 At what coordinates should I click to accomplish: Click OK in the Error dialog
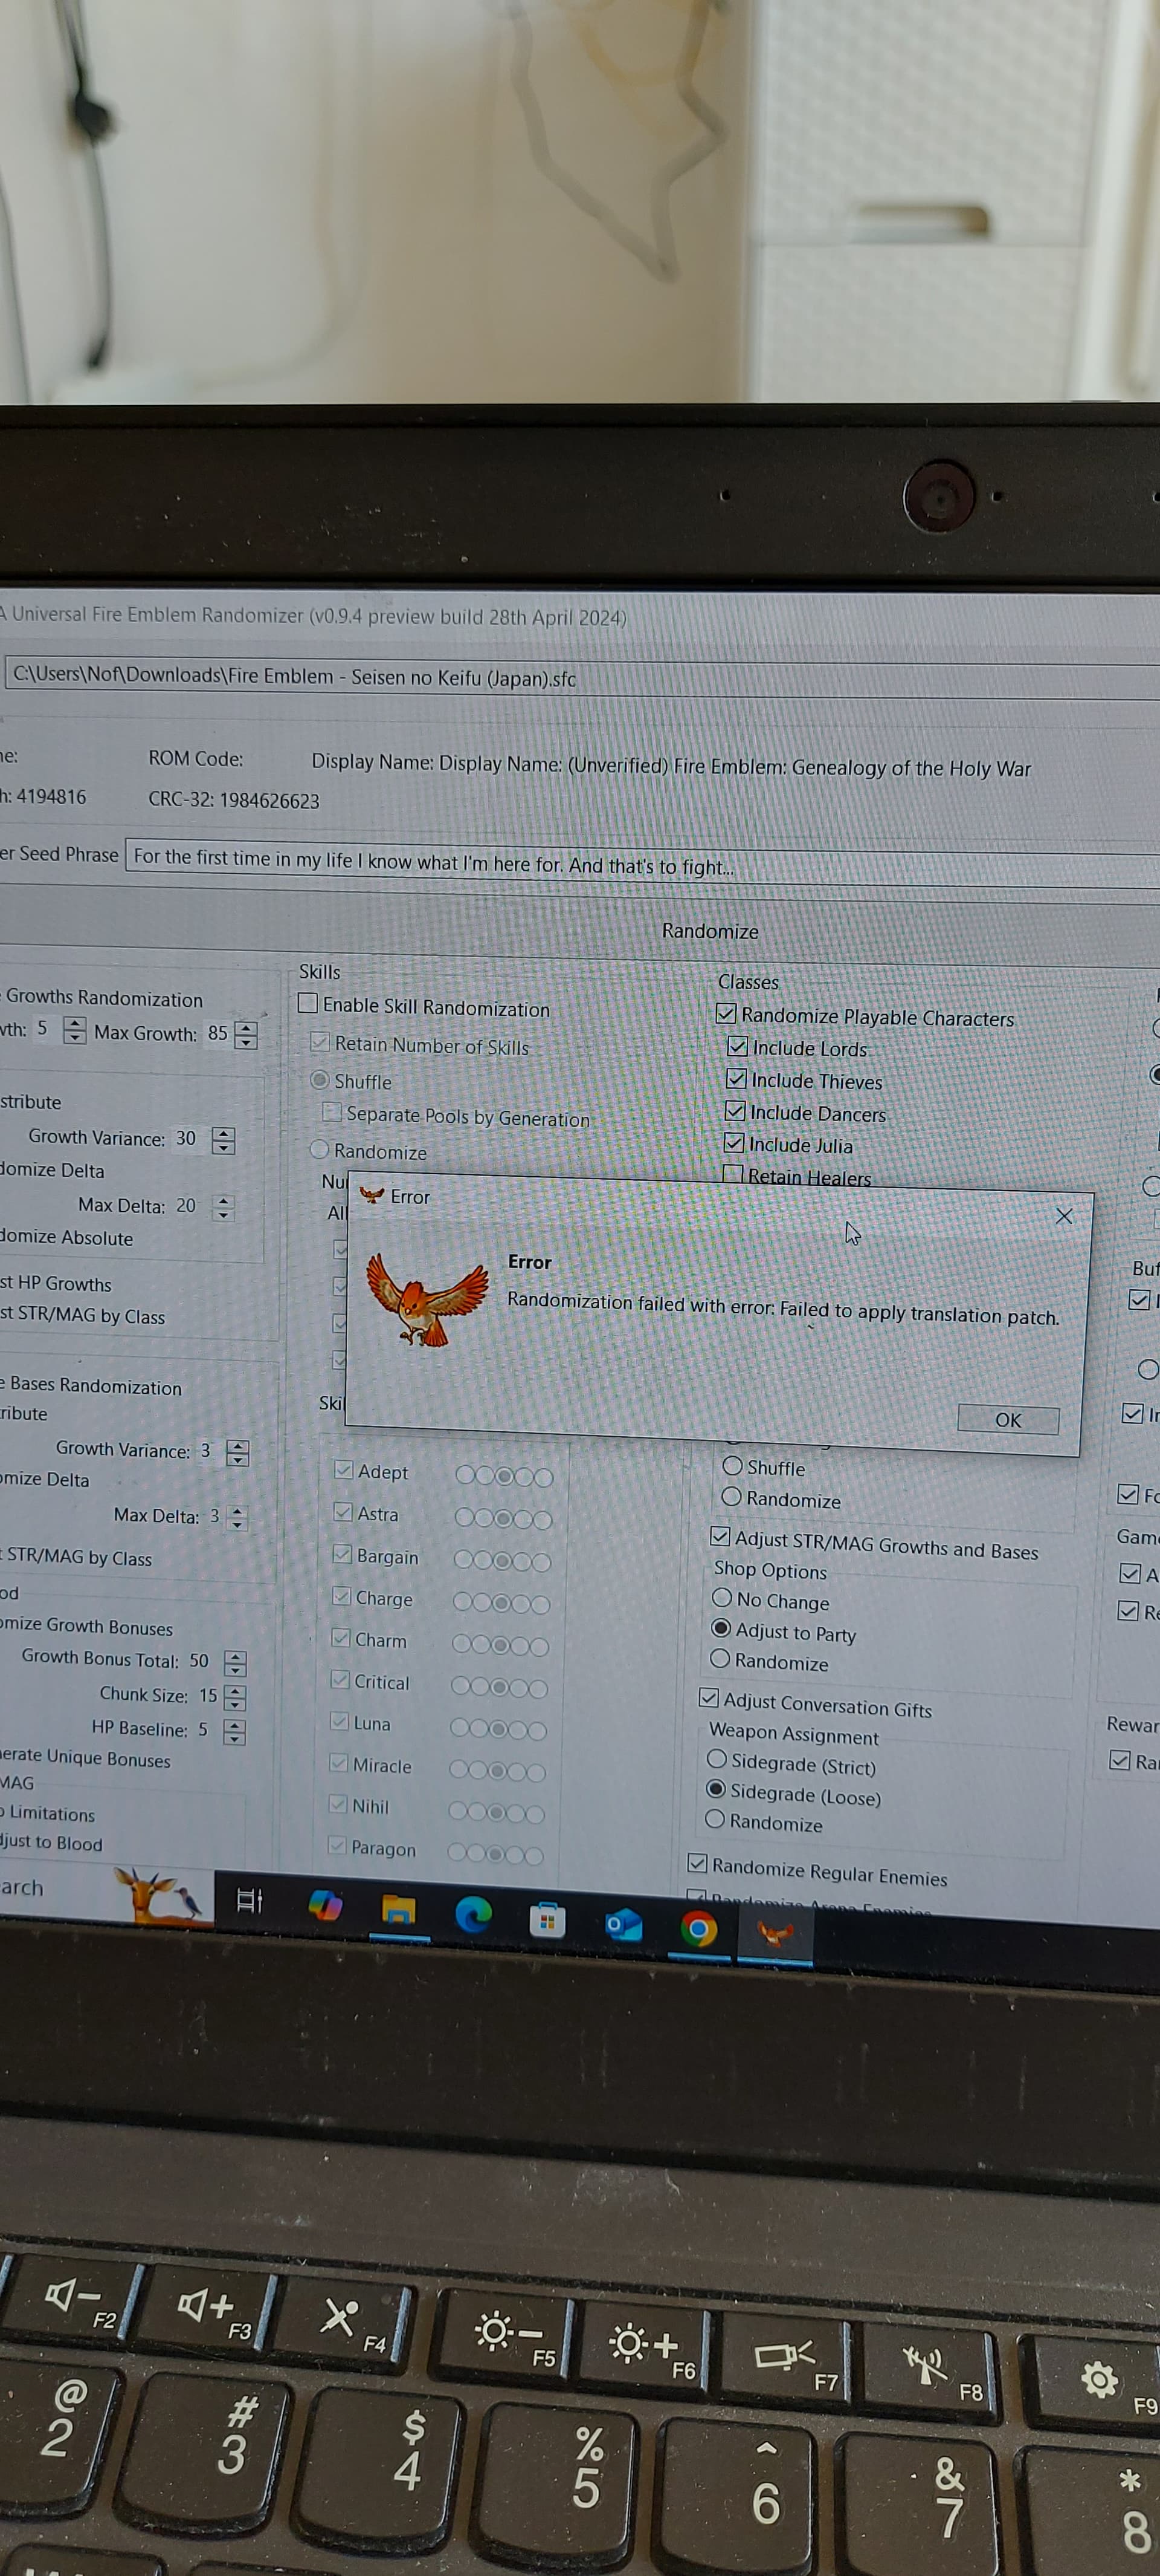[1008, 1419]
